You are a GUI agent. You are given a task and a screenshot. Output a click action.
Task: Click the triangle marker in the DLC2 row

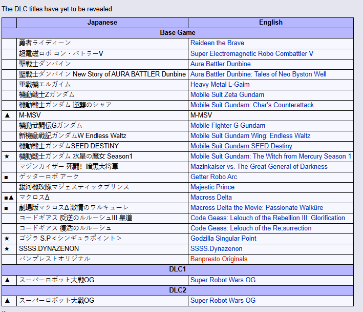pos(7,301)
